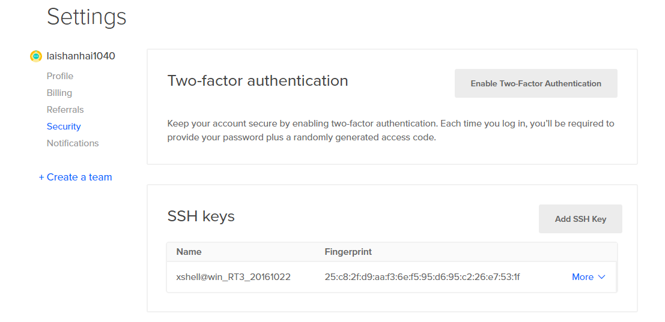This screenshot has width=665, height=322.
Task: Click the Name column header
Action: click(189, 252)
